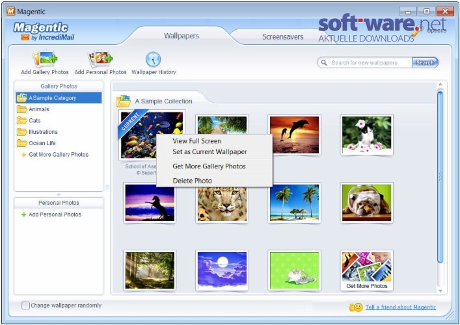Click the Illustrations folder icon
This screenshot has width=460, height=325.
pyautogui.click(x=21, y=132)
